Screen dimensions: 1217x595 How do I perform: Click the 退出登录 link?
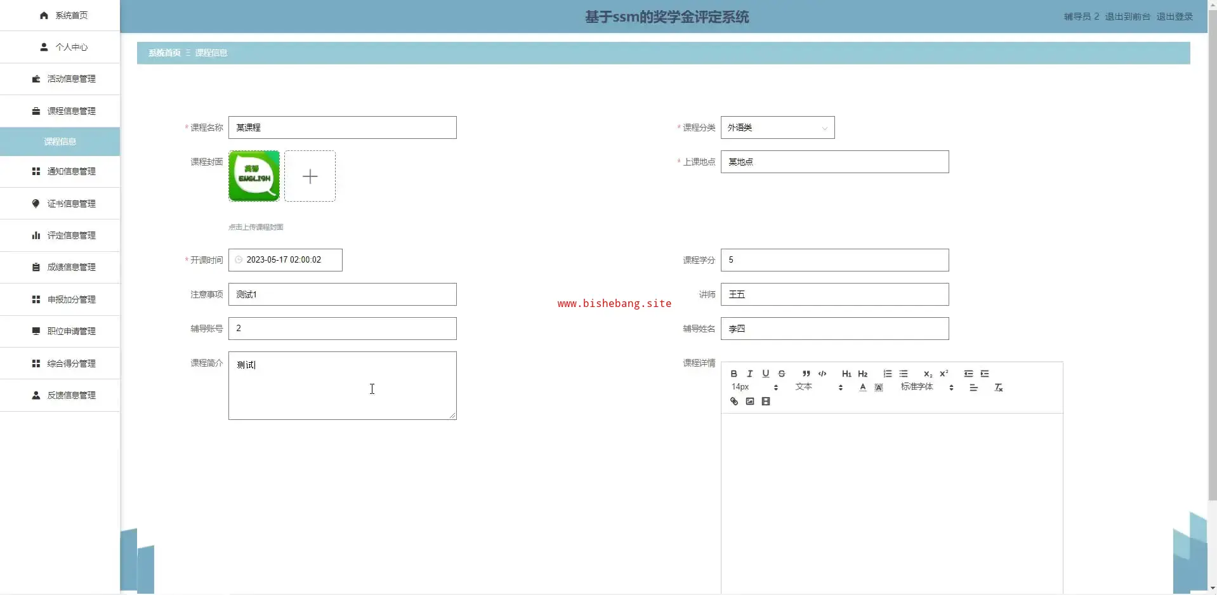(1174, 16)
